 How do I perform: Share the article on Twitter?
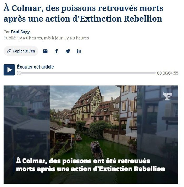(68, 51)
